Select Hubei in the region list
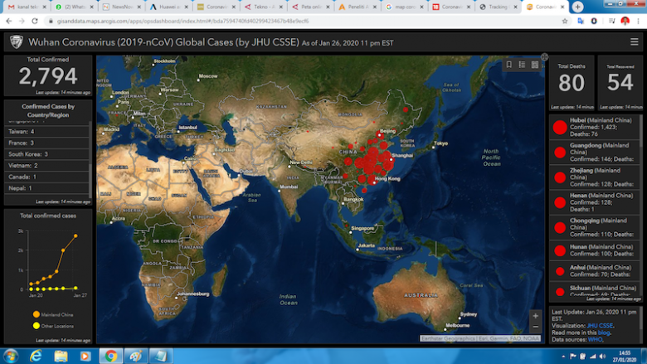647x364 pixels. click(x=596, y=128)
